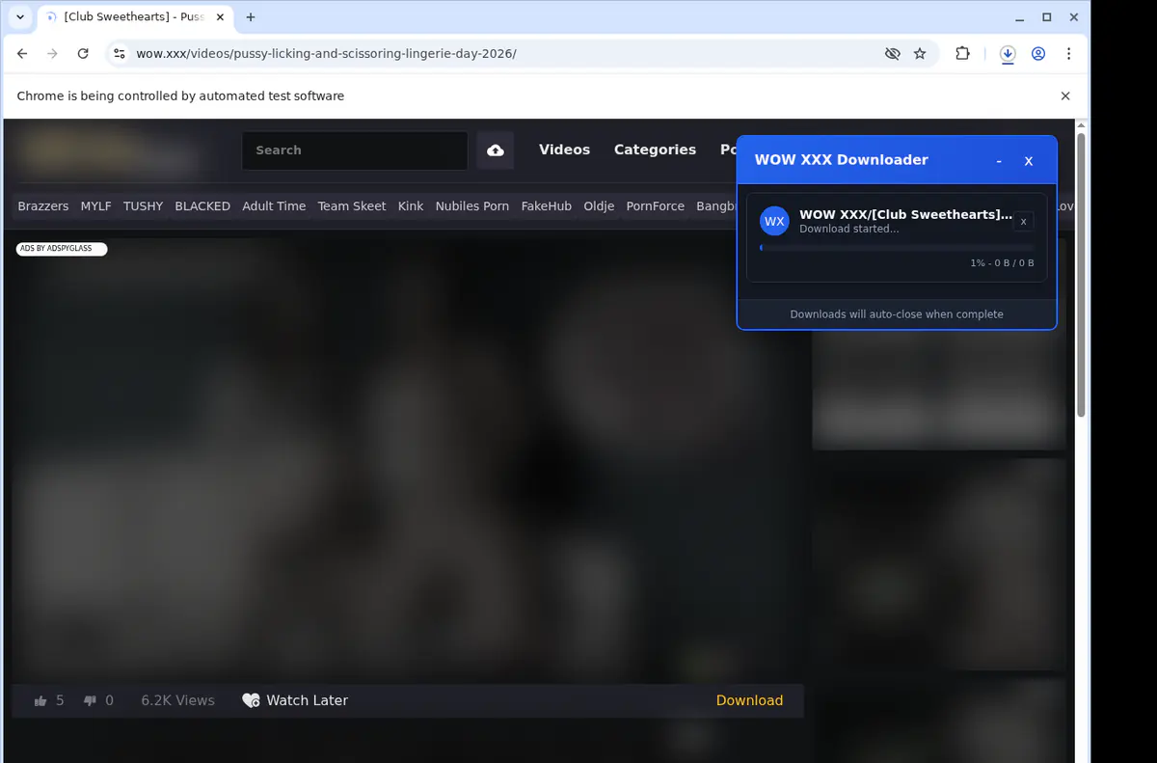Image resolution: width=1157 pixels, height=763 pixels.
Task: Open the TUSHY channel link
Action: point(143,206)
